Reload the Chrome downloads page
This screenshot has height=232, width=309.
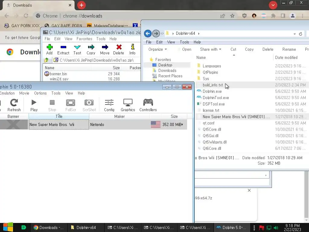point(26,16)
